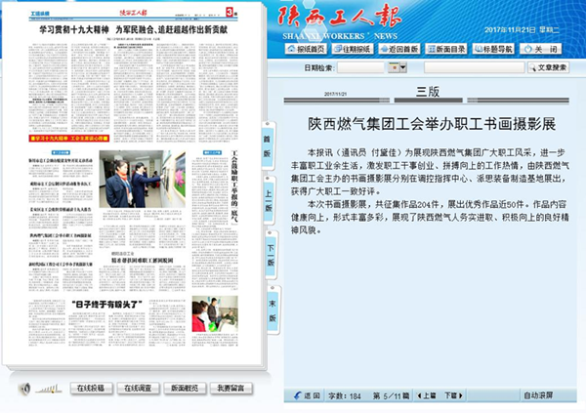This screenshot has width=586, height=413.
Task: Click the 三版 page label
Action: (428, 92)
